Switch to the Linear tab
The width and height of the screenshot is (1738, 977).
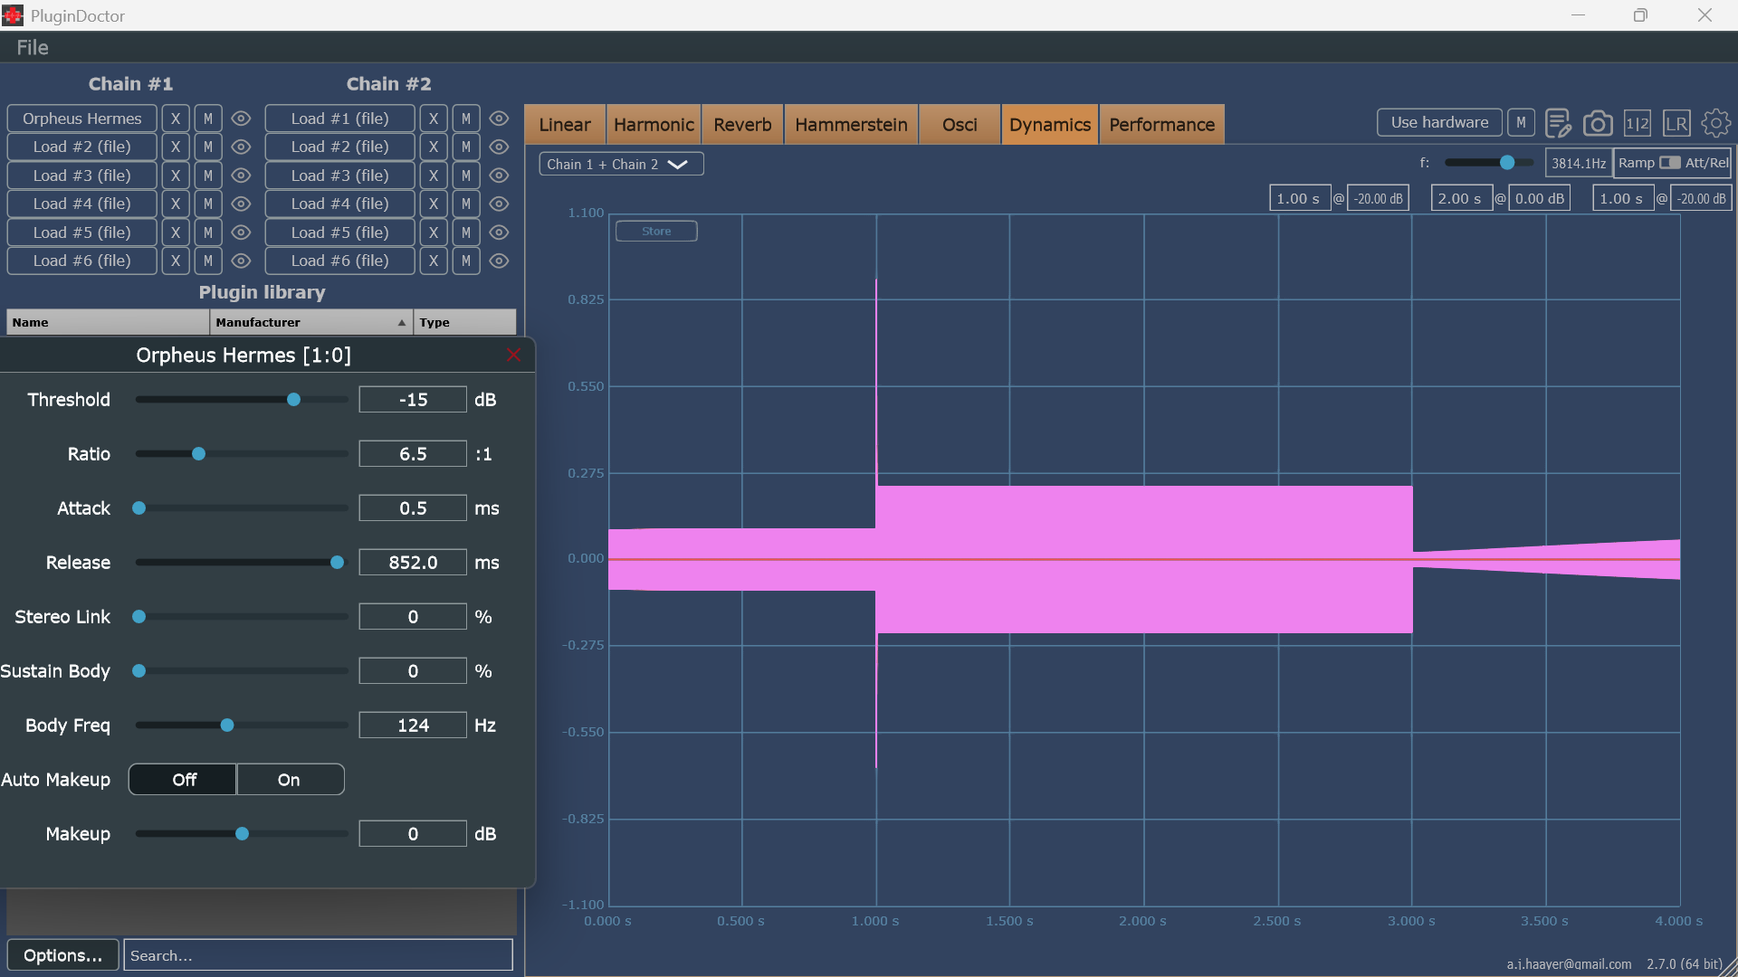tap(565, 125)
